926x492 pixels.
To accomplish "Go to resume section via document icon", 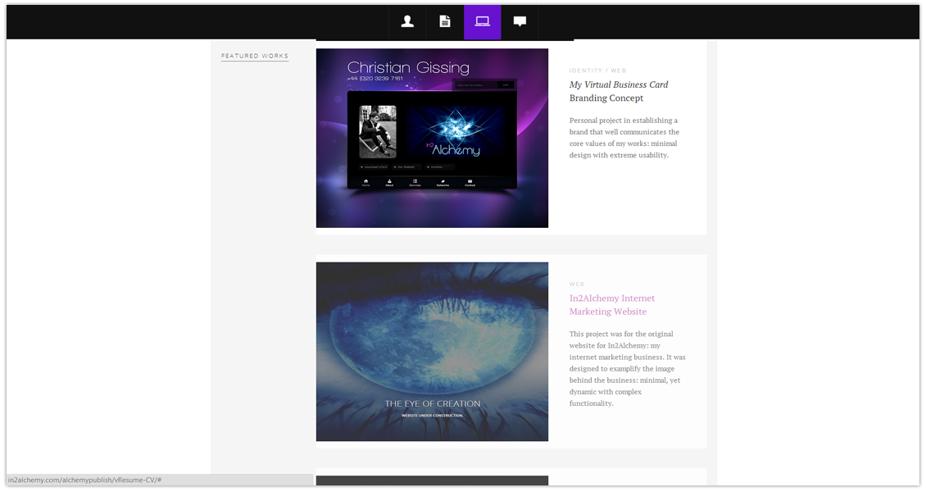I will point(445,22).
